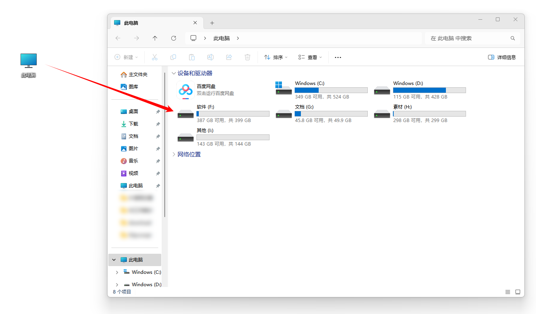Open 视频 in the sidebar
The width and height of the screenshot is (536, 314).
[x=130, y=173]
